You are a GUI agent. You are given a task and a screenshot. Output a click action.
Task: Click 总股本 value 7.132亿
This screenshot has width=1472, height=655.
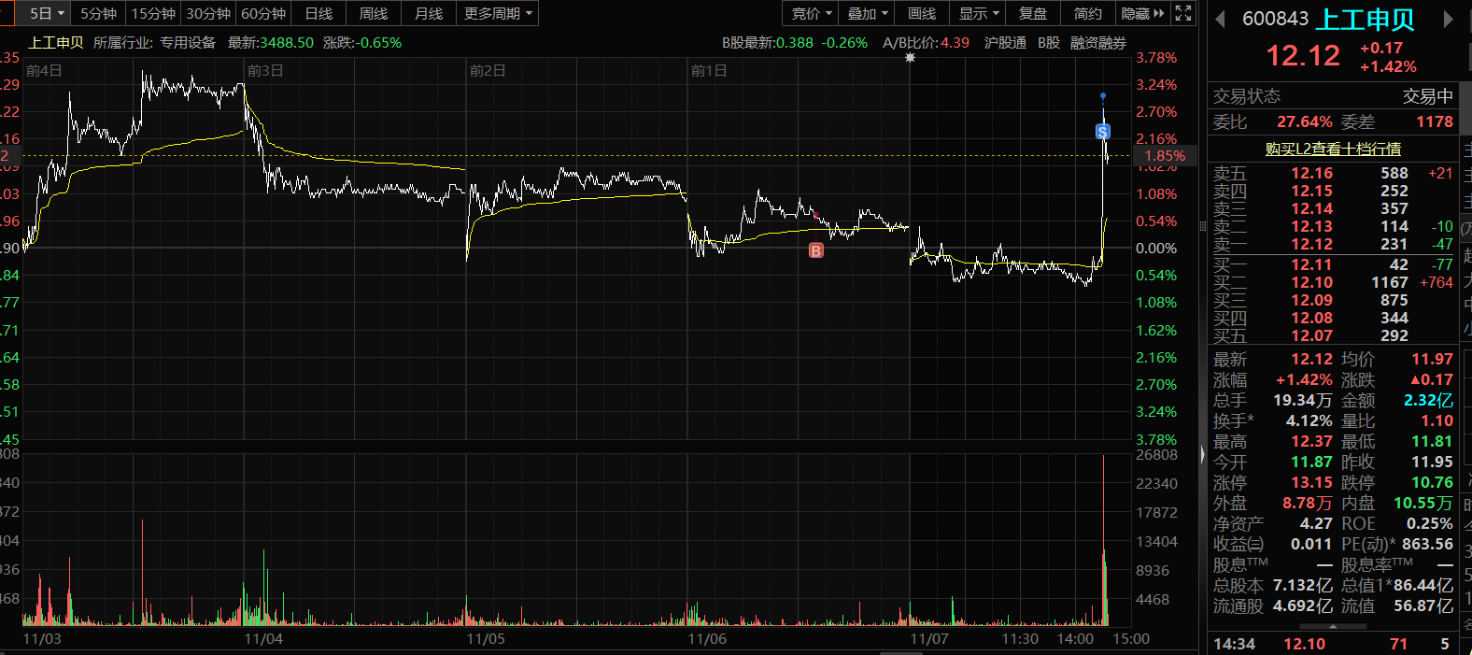(x=1303, y=585)
